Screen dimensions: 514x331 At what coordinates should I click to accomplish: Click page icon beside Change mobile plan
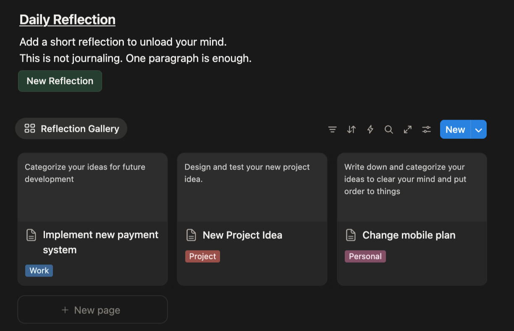(x=351, y=235)
